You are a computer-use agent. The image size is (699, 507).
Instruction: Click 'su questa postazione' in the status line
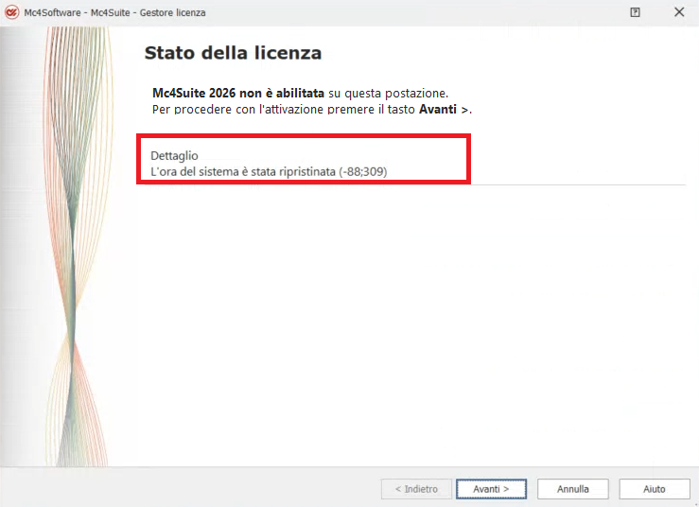coord(388,94)
